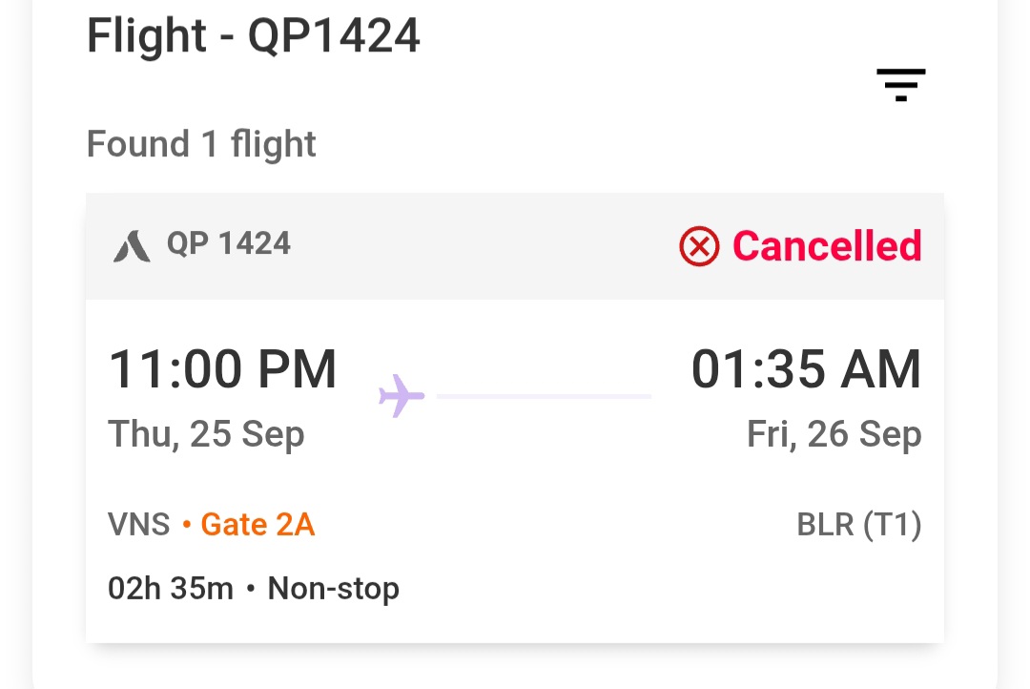Select the Cancelled status label
Viewport: 1030px width, 689px height.
(x=826, y=246)
